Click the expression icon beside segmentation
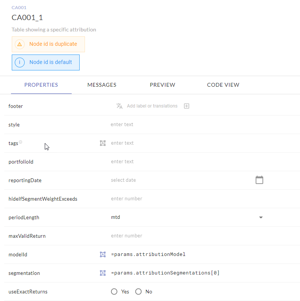 [103, 273]
